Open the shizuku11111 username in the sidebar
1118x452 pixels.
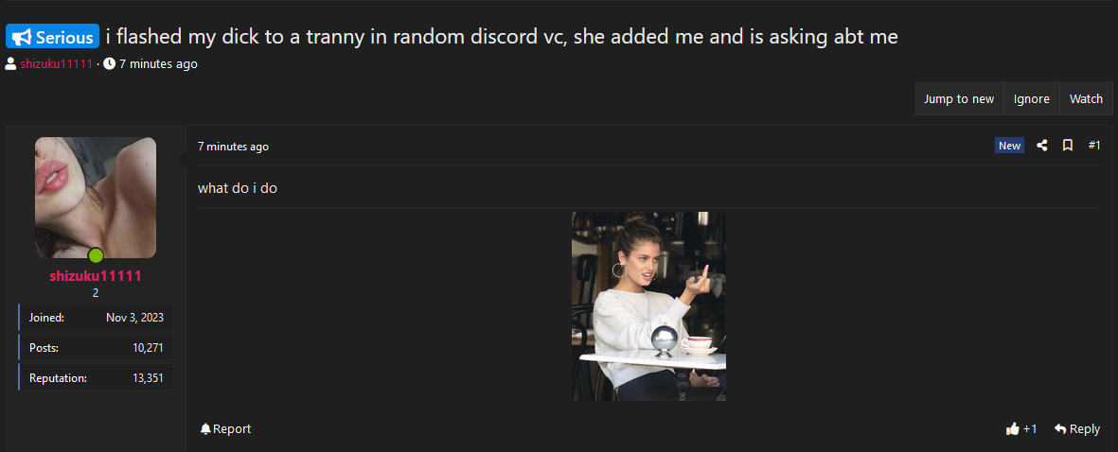pos(96,276)
